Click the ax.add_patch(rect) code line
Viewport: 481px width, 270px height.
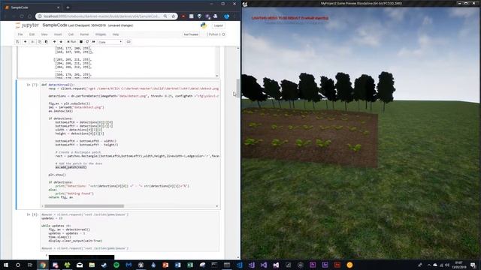pos(71,167)
